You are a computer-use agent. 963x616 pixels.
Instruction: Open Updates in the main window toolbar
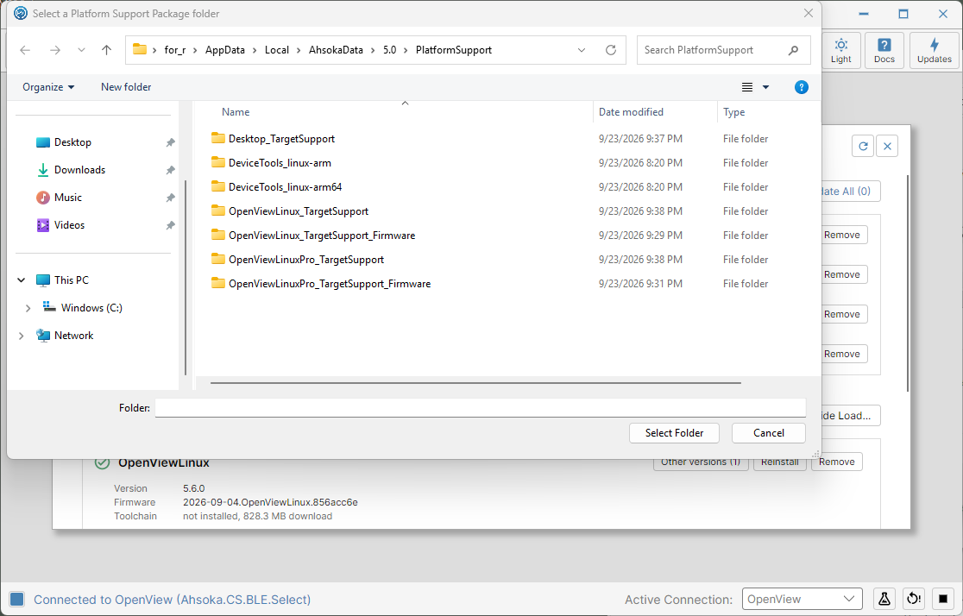[x=935, y=50]
